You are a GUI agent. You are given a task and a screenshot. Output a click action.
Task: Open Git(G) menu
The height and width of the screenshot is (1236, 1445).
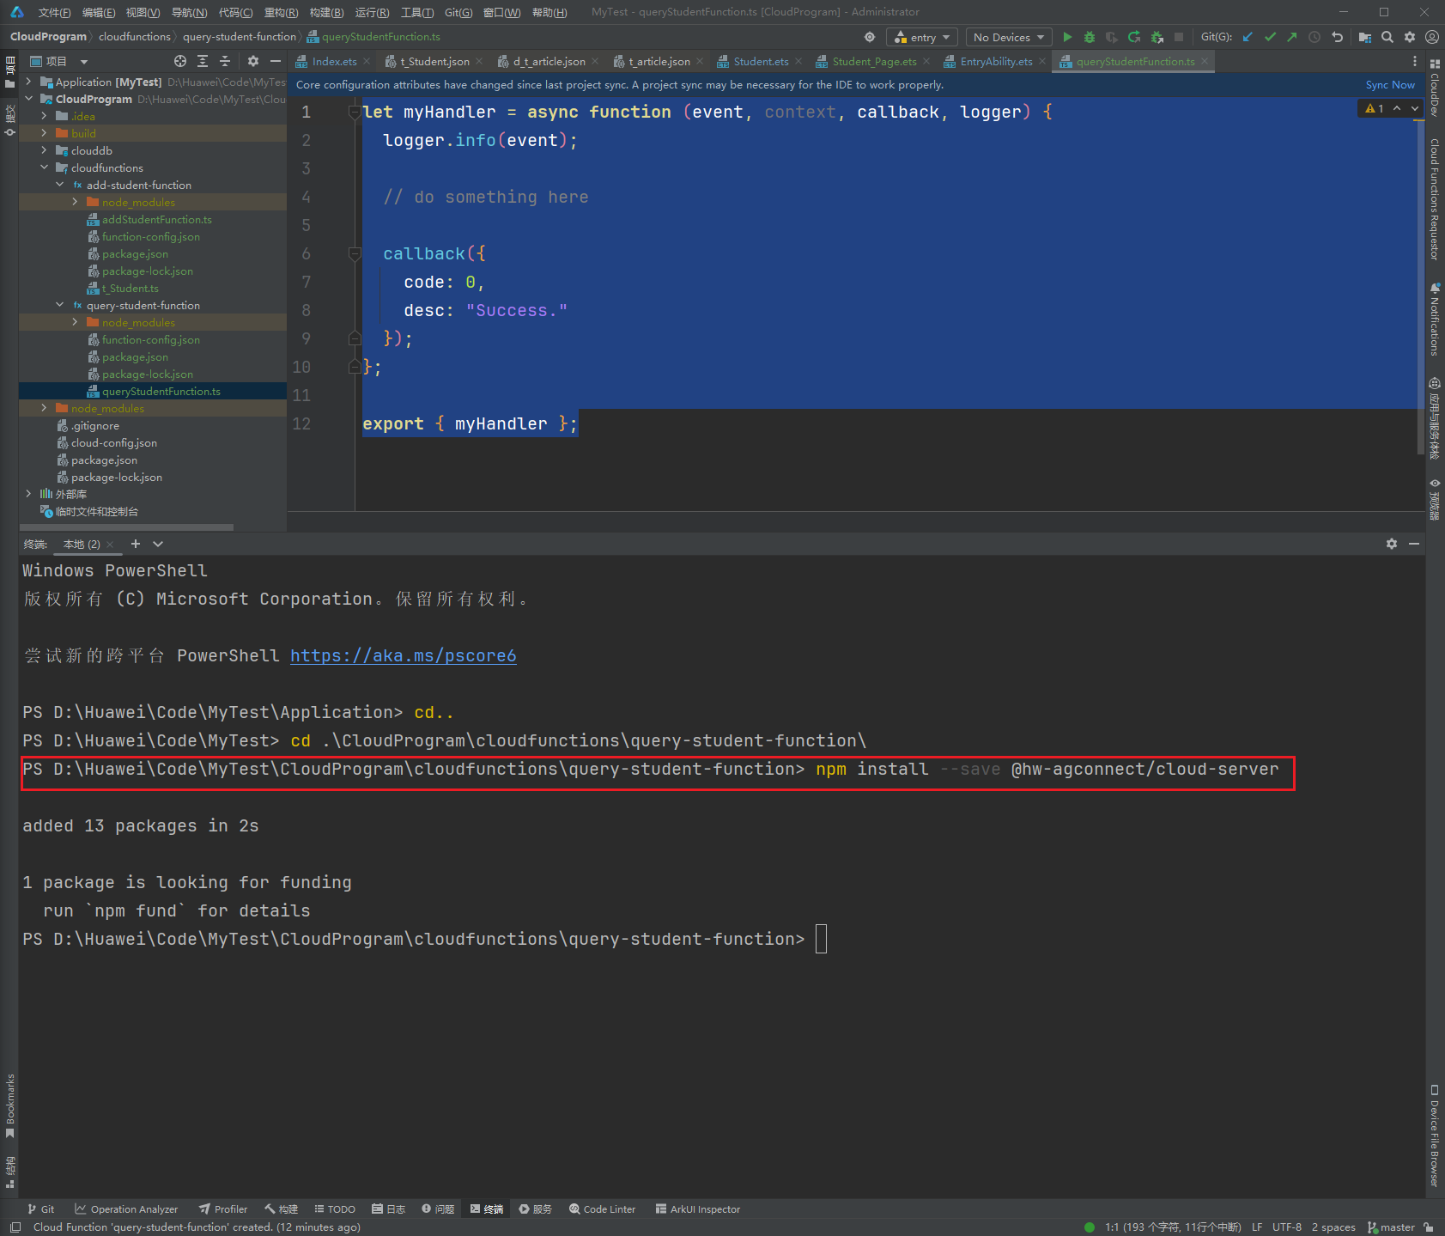[458, 12]
